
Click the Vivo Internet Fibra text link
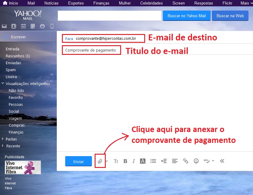pyautogui.click(x=10, y=183)
